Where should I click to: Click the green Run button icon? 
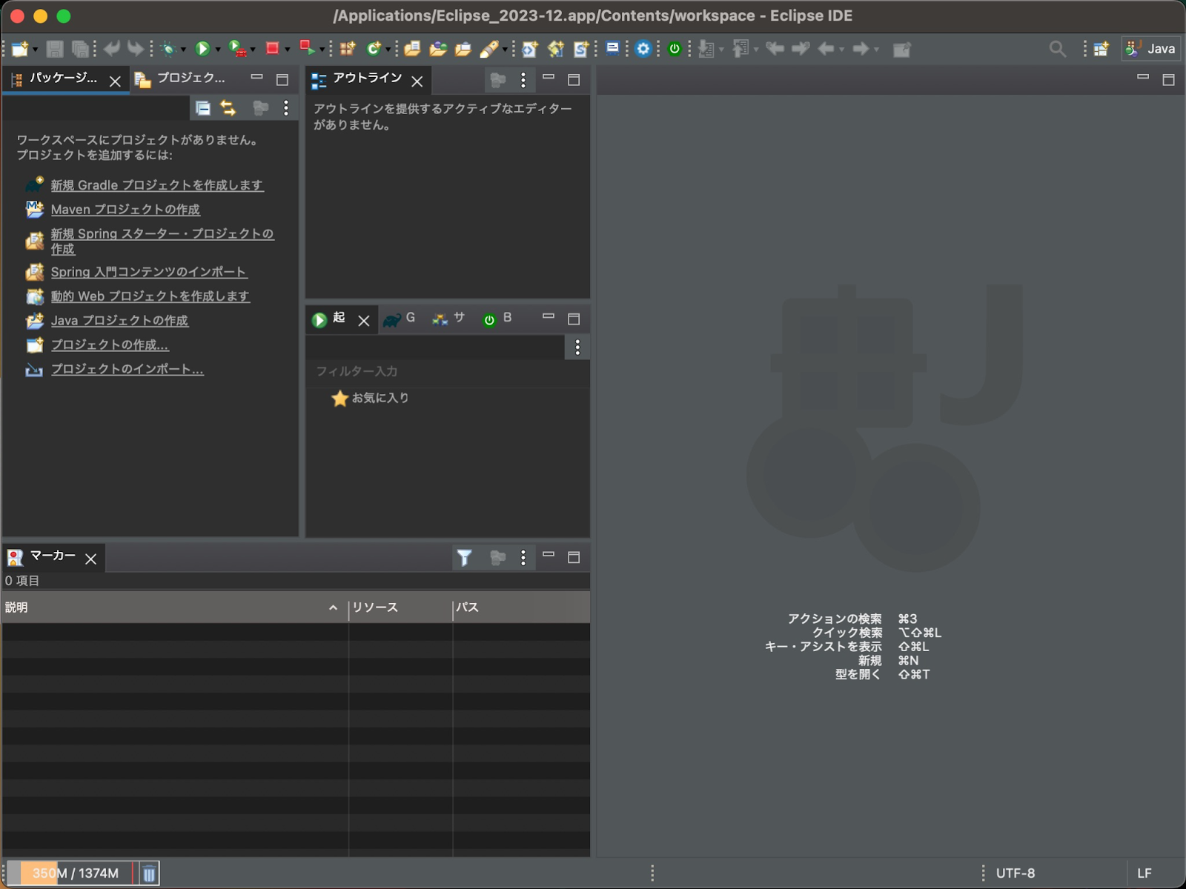(202, 49)
